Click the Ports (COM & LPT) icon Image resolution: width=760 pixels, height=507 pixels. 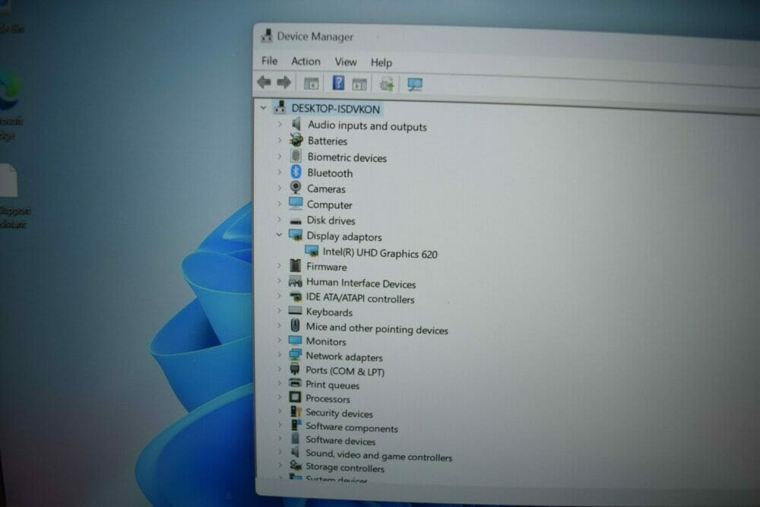pyautogui.click(x=294, y=369)
